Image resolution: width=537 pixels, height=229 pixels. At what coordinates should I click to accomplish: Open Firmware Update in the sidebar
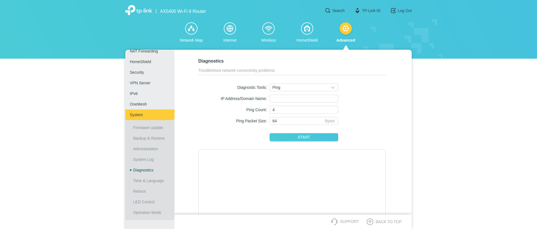148,128
